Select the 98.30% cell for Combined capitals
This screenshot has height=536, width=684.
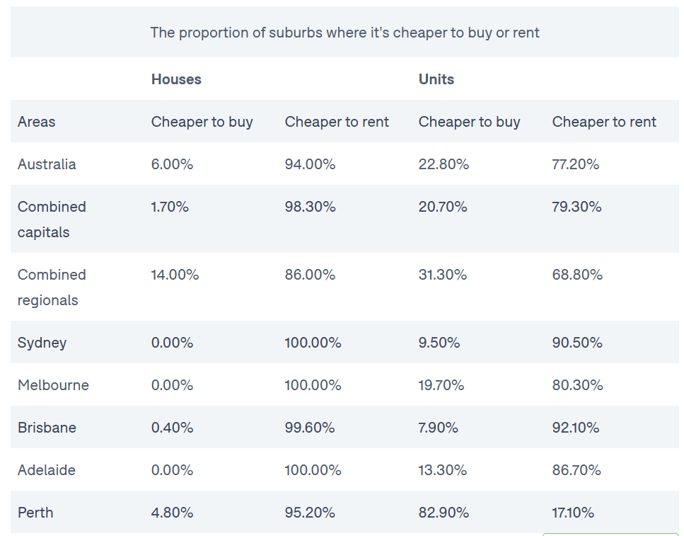point(310,207)
